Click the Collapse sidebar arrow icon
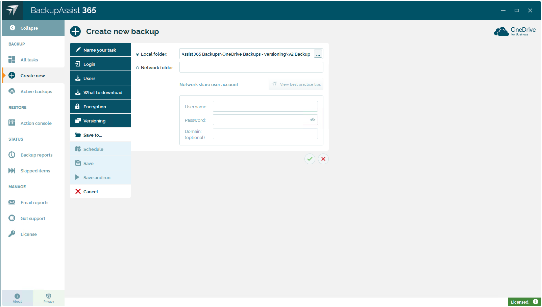 pos(13,28)
